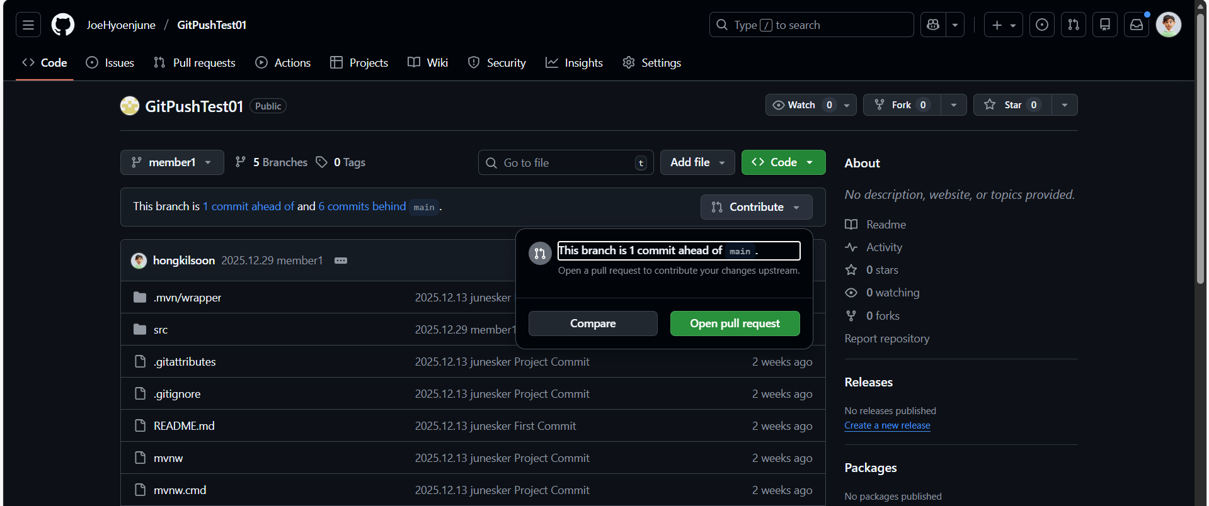
Task: Open the .gitattributes file
Action: [x=185, y=362]
